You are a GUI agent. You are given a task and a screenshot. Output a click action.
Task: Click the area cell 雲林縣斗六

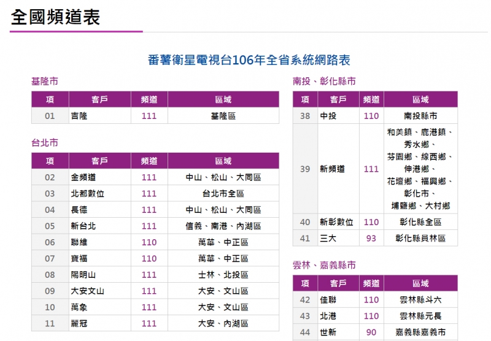pos(420,300)
